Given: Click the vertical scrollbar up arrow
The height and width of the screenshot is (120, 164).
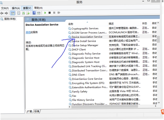Looking at the screenshot, I should [x=158, y=23].
